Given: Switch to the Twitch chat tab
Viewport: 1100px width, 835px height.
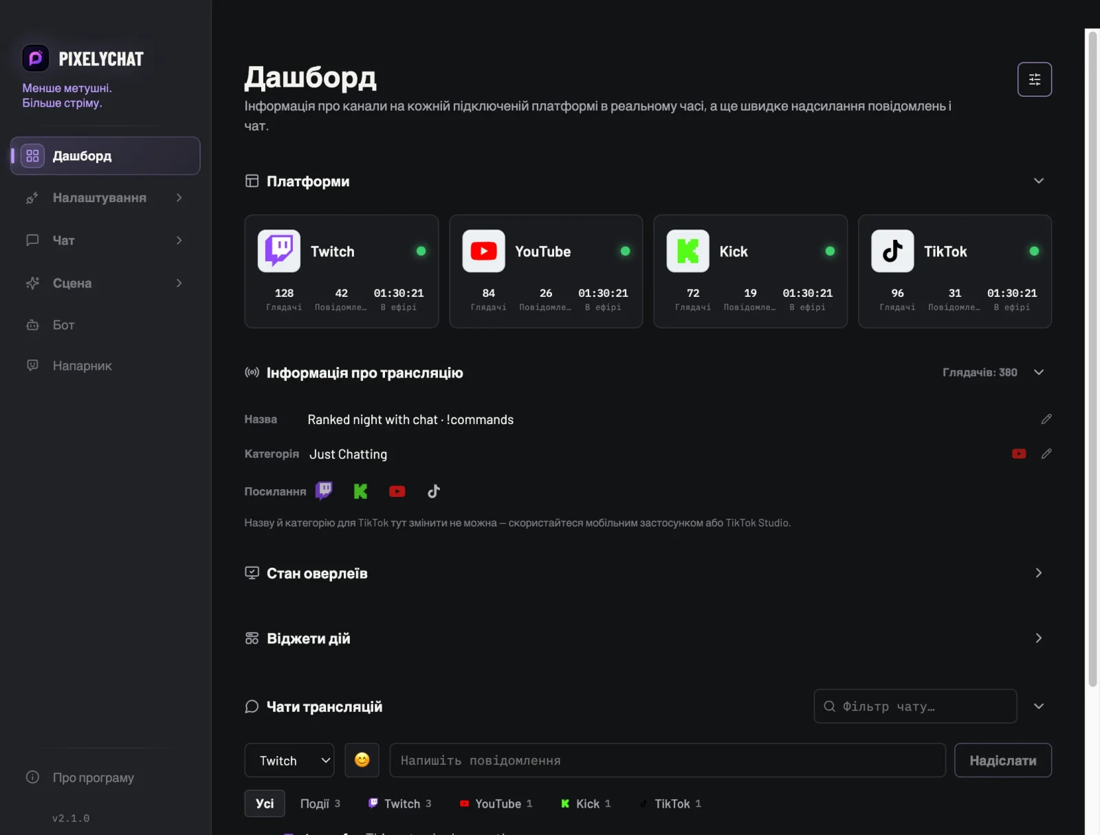Looking at the screenshot, I should coord(399,803).
